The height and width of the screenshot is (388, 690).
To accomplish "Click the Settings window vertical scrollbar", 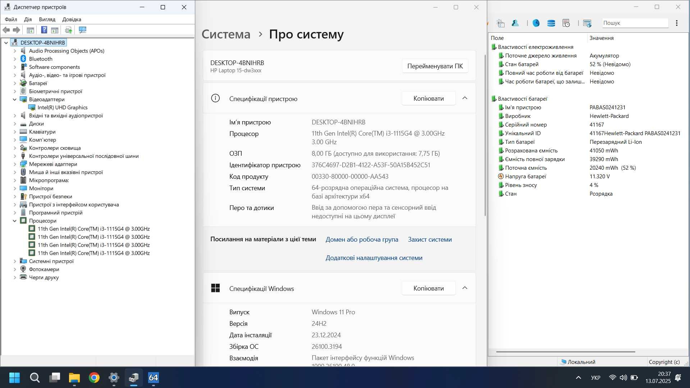I will [485, 135].
